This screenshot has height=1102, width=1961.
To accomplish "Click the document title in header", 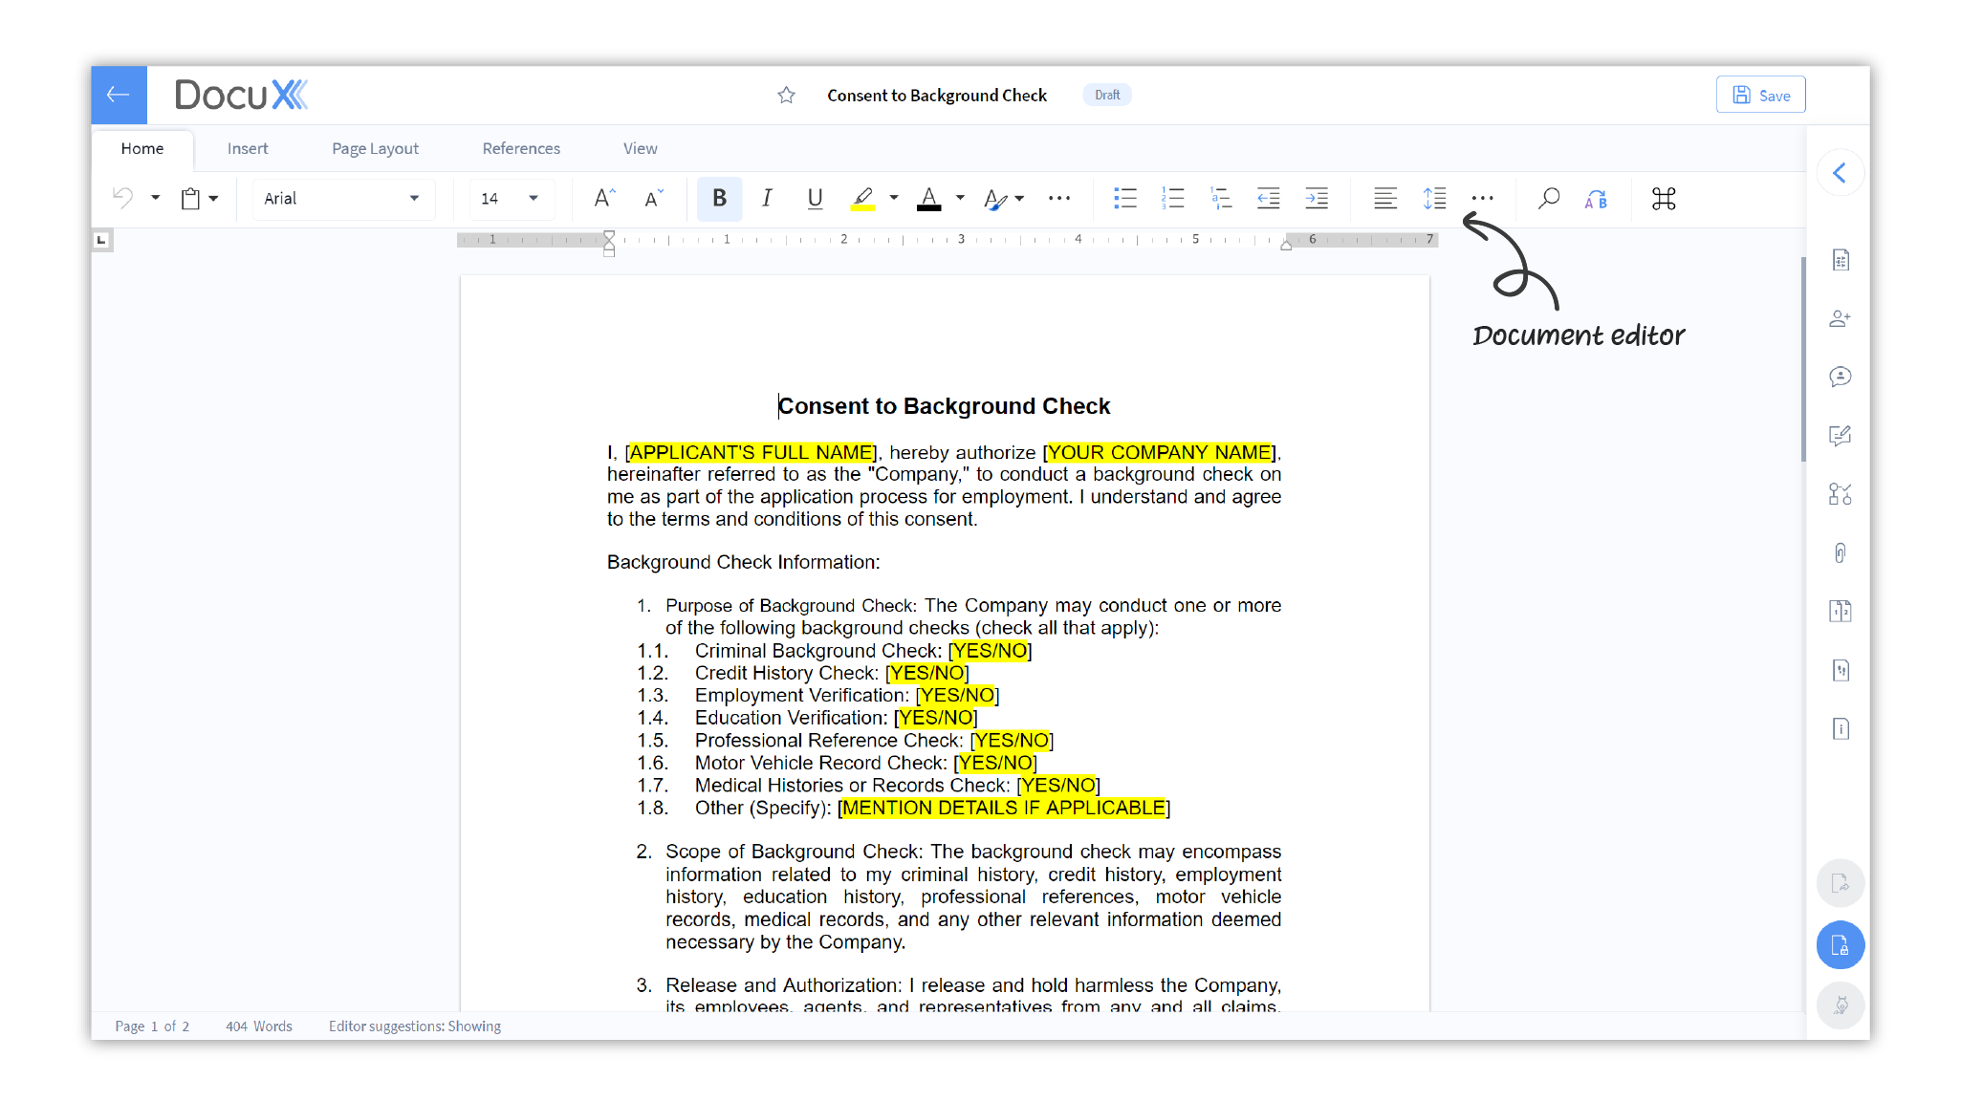I will coord(937,95).
